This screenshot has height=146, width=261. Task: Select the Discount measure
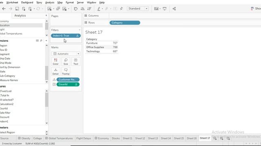tap(4, 117)
